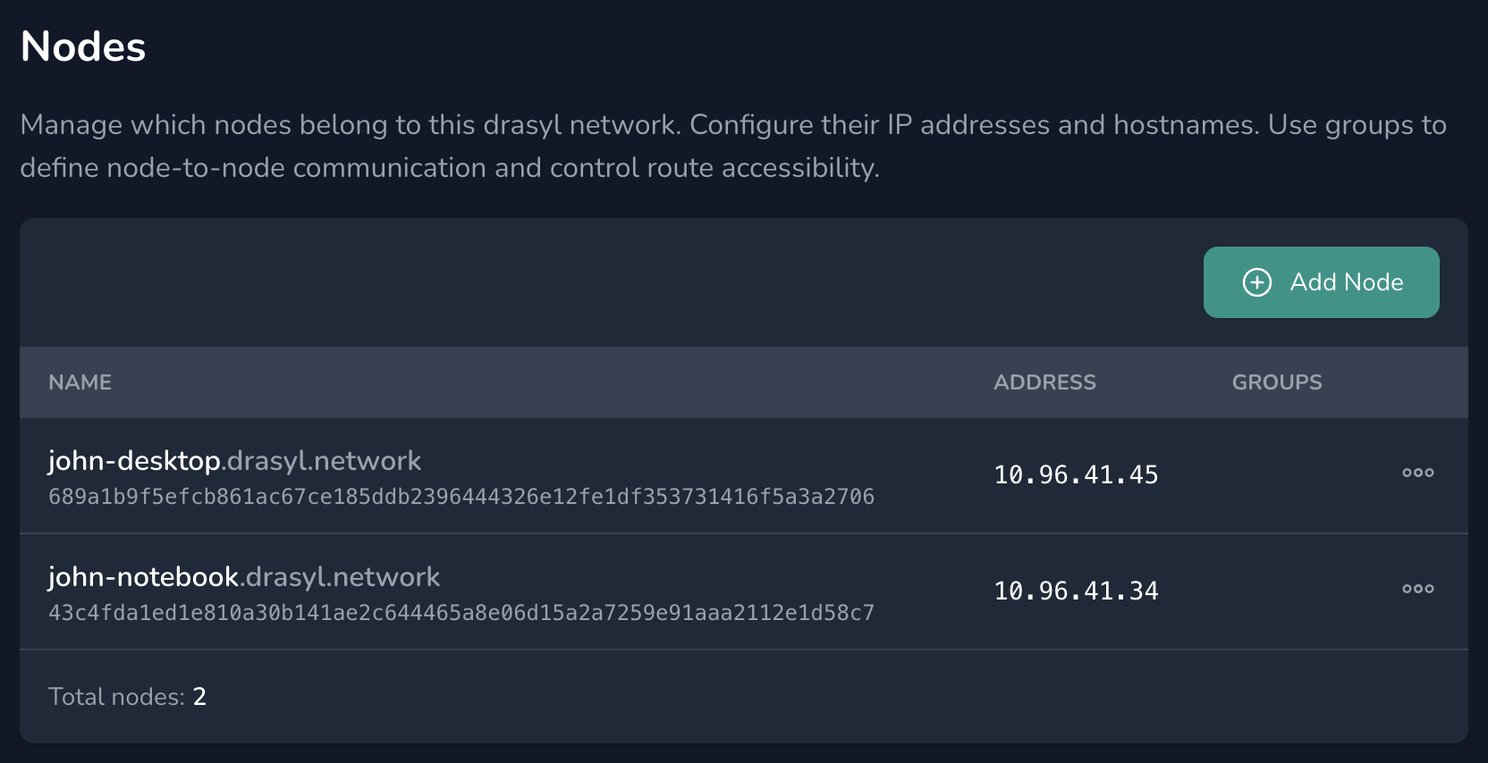Select the john-notebook.drasyl.network hostname
This screenshot has width=1488, height=763.
243,577
